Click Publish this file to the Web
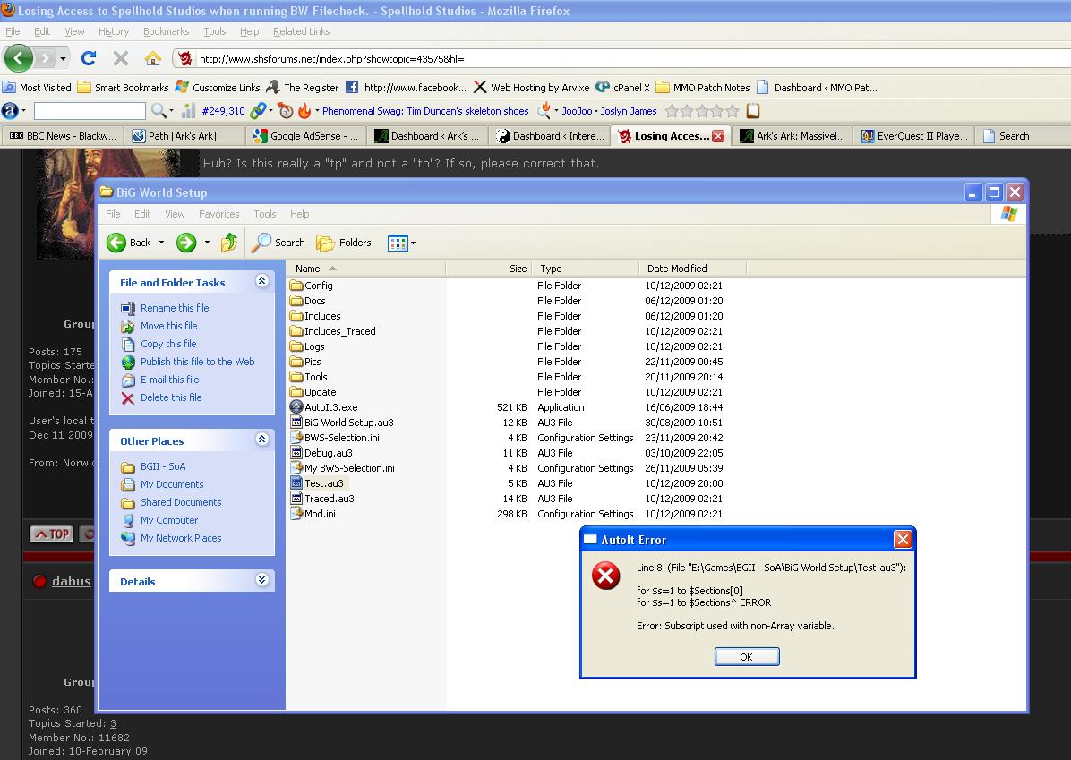The width and height of the screenshot is (1071, 760). point(197,362)
